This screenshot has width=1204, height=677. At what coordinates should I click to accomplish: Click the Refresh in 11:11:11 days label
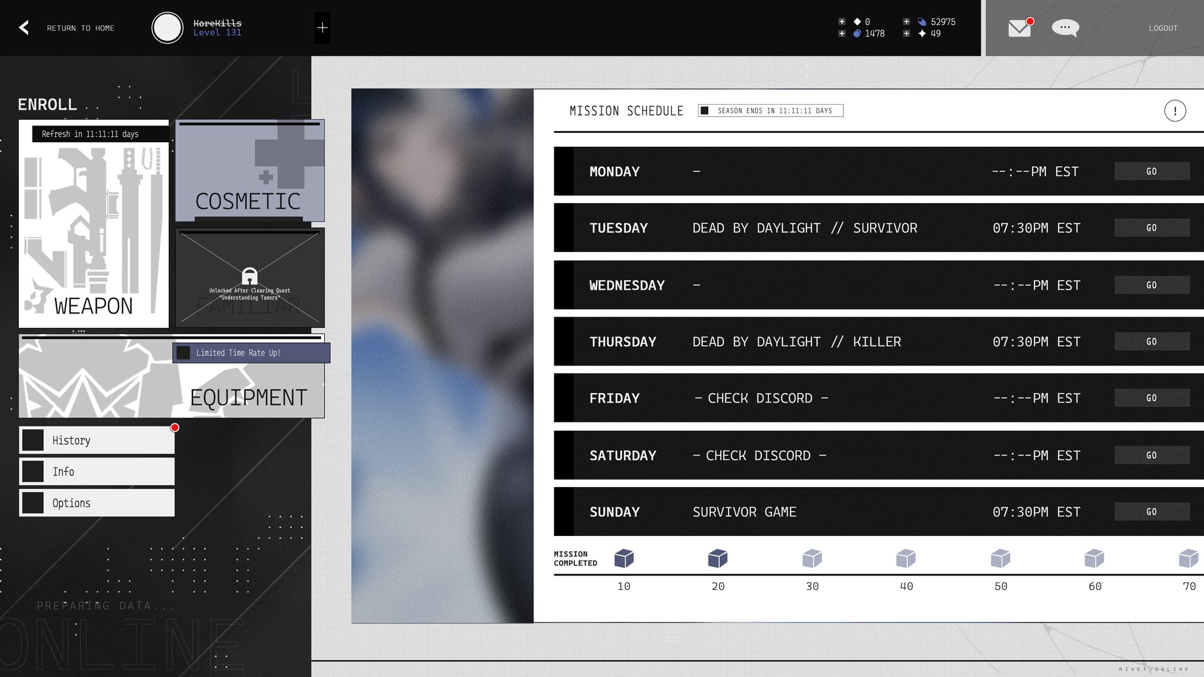tap(100, 134)
